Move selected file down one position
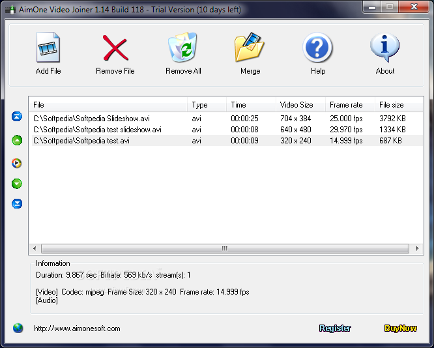The image size is (434, 348). pos(17,184)
